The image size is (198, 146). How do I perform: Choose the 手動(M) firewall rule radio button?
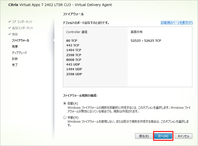(x=65, y=118)
